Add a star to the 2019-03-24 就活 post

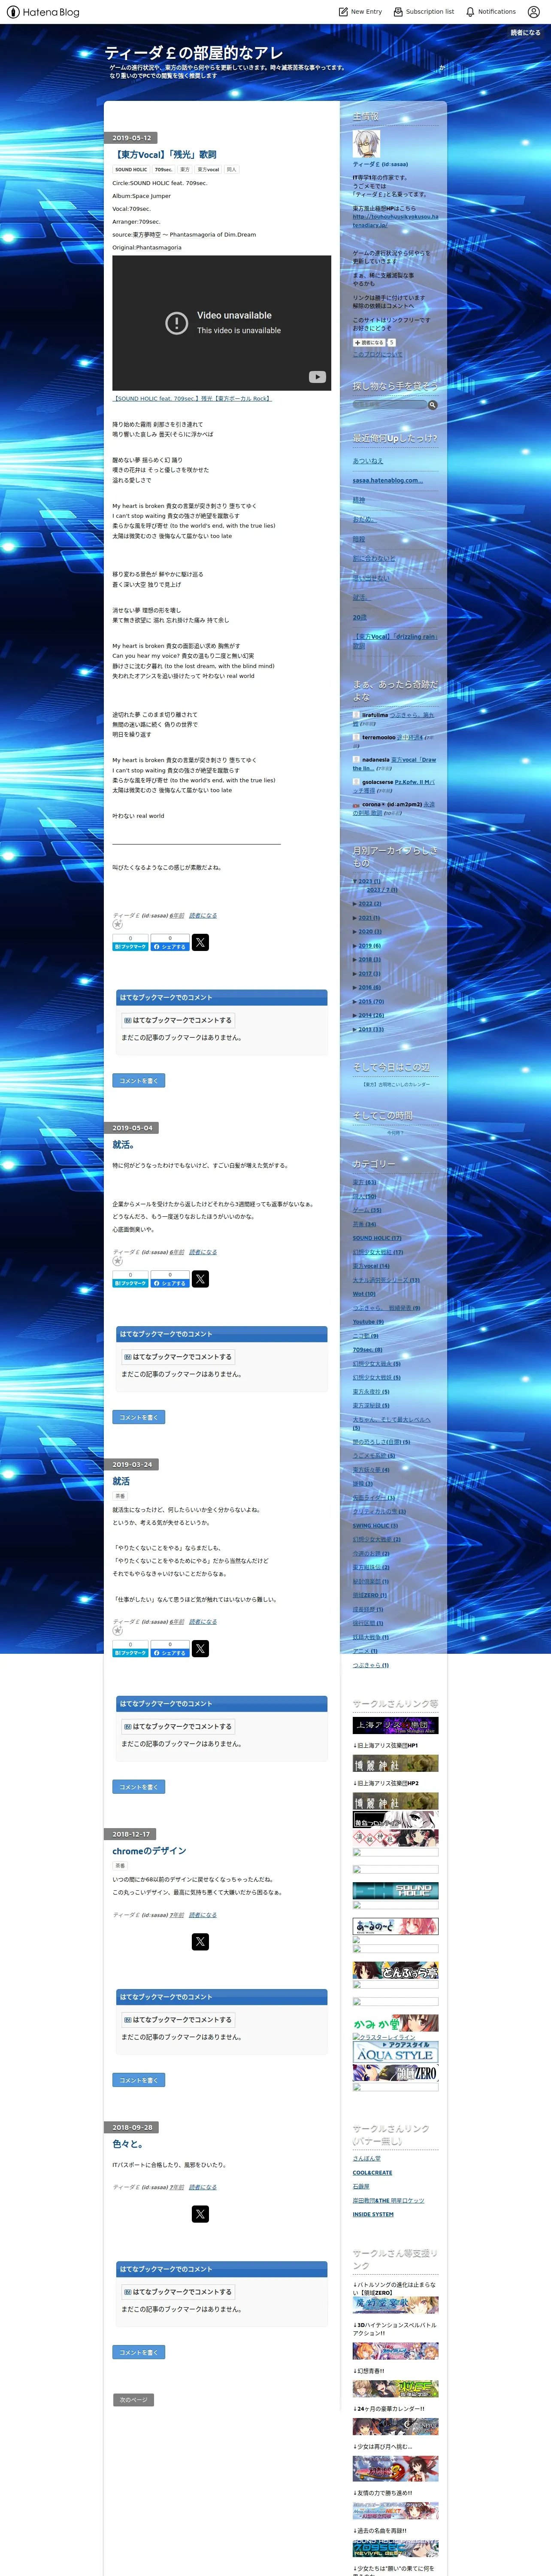[x=117, y=1631]
